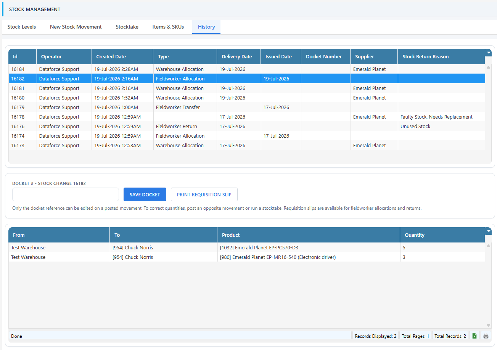Sort lines by the To column header
The width and height of the screenshot is (497, 350).
[x=164, y=235]
